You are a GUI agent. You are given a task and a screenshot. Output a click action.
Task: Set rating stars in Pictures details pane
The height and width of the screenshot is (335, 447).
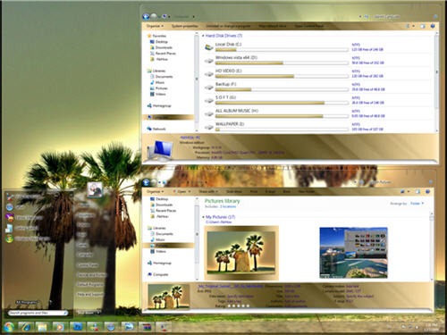point(238,306)
